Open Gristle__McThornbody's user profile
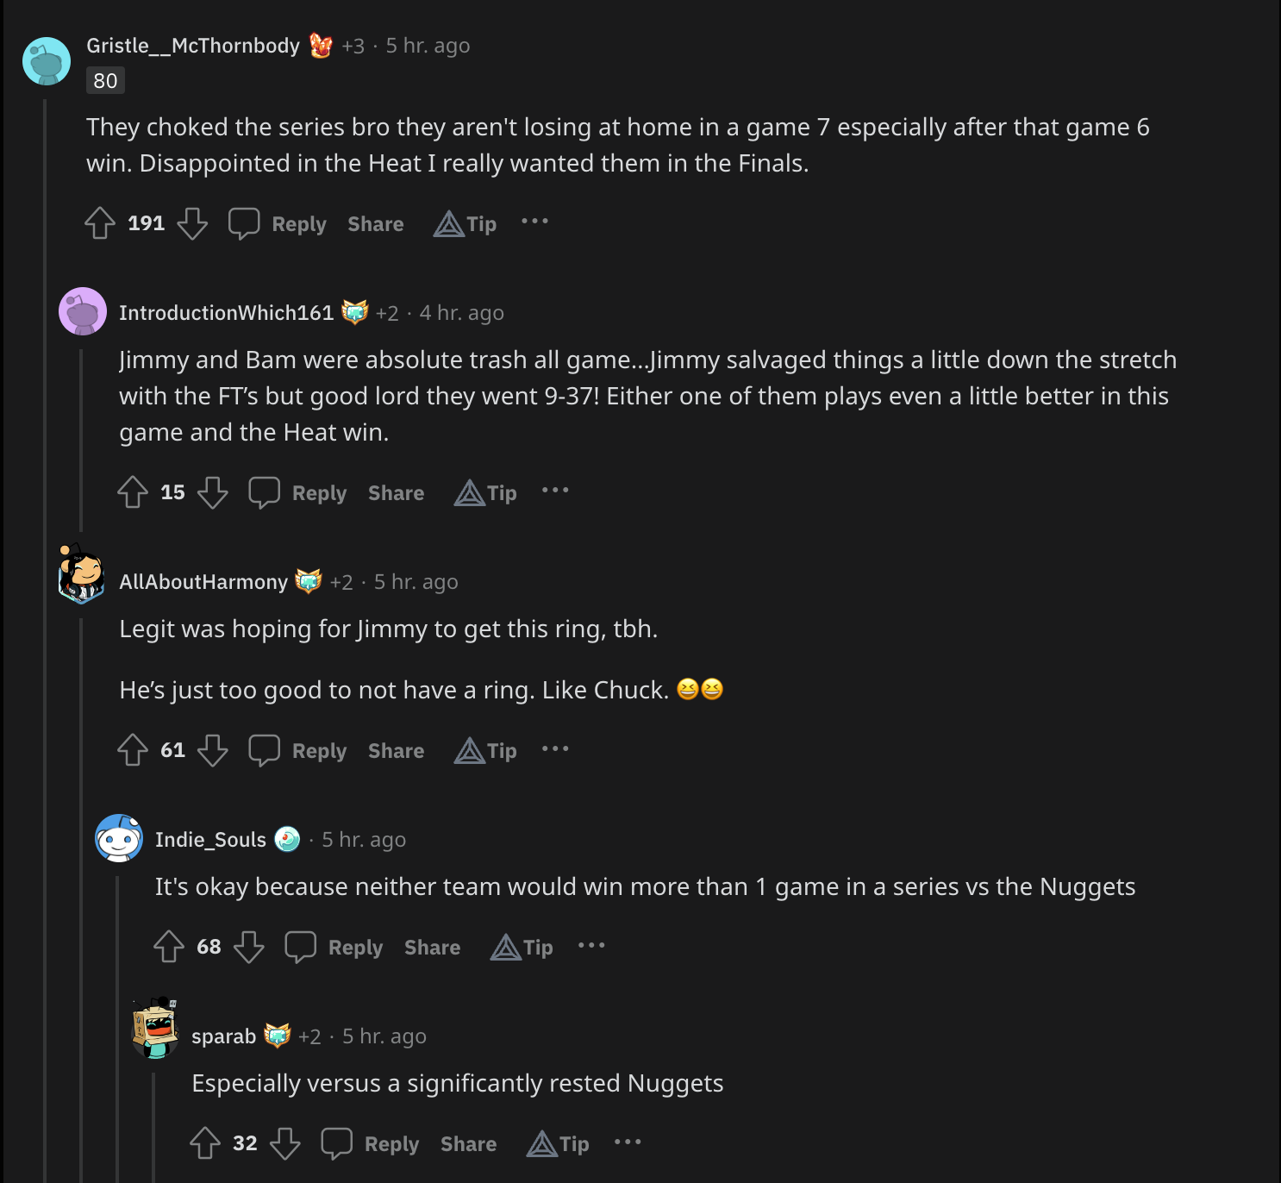This screenshot has width=1281, height=1183. (193, 46)
